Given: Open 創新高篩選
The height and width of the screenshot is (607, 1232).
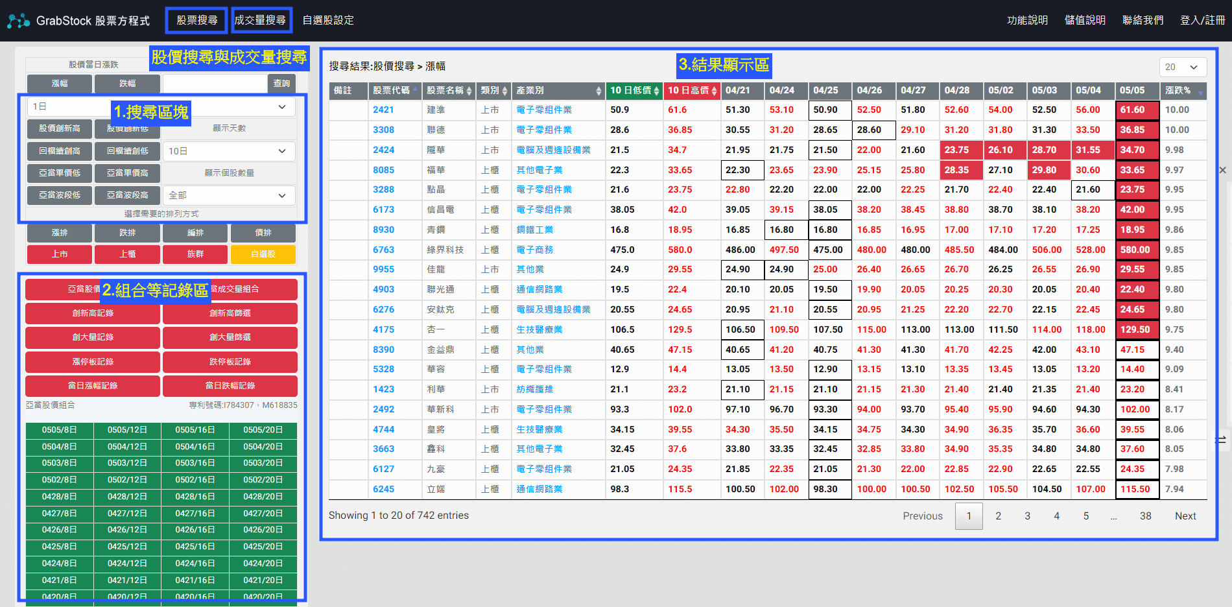Looking at the screenshot, I should 230,313.
